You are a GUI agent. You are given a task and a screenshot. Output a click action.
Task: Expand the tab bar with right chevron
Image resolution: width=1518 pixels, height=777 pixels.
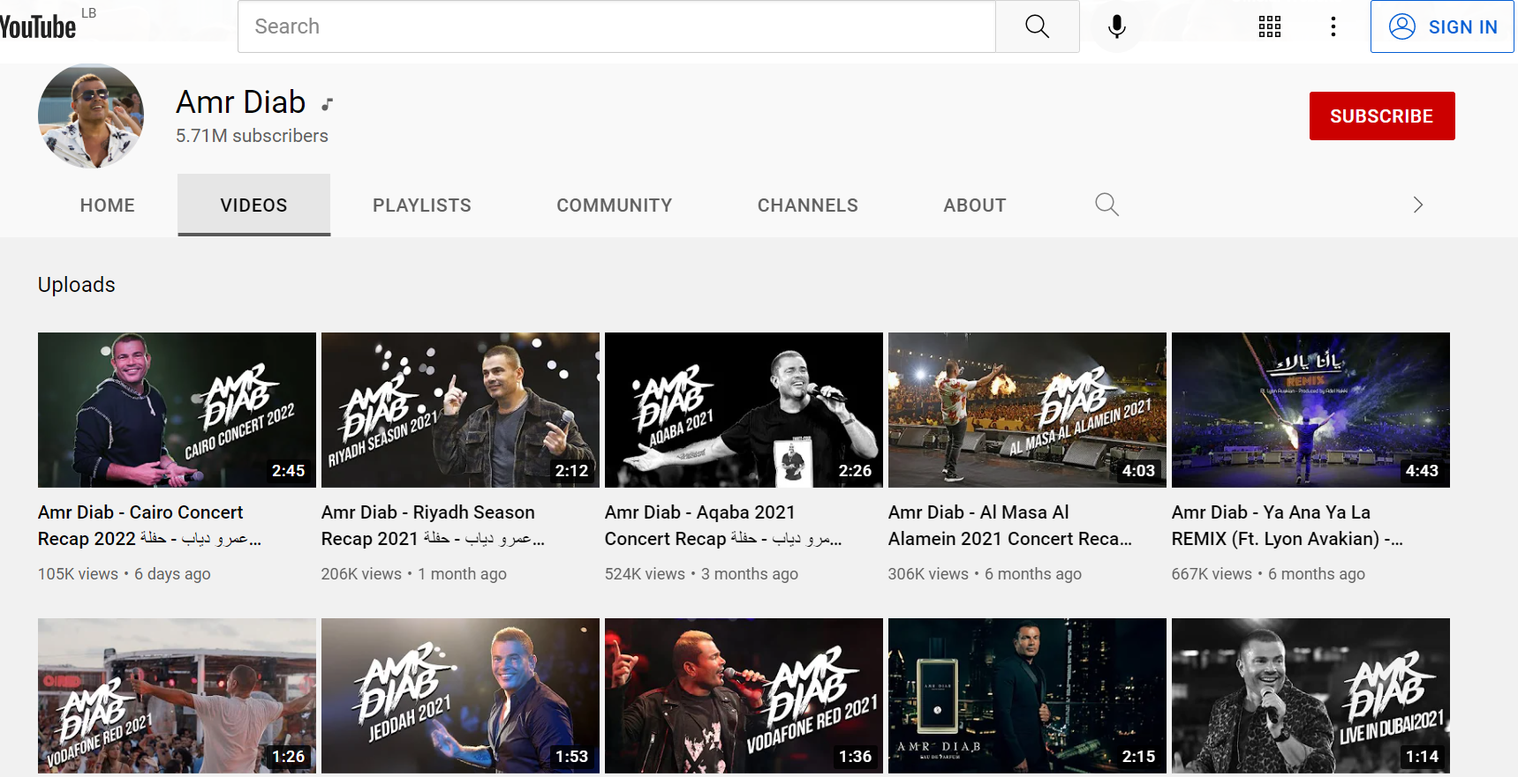tap(1417, 205)
